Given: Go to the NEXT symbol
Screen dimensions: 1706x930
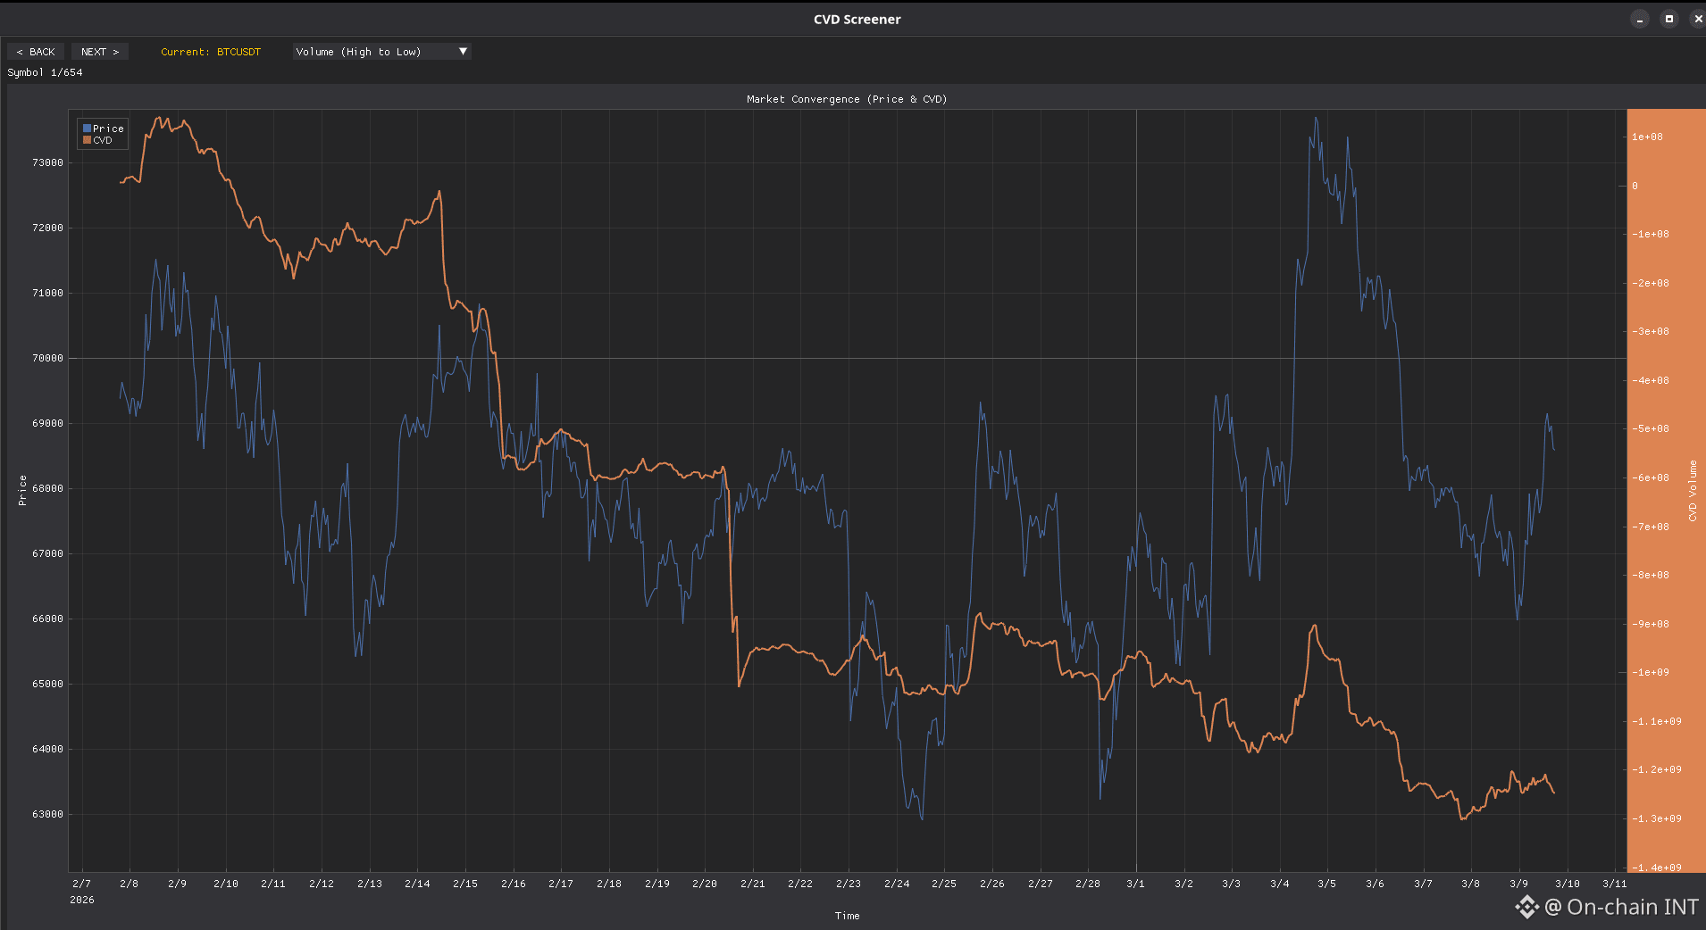Looking at the screenshot, I should tap(99, 52).
